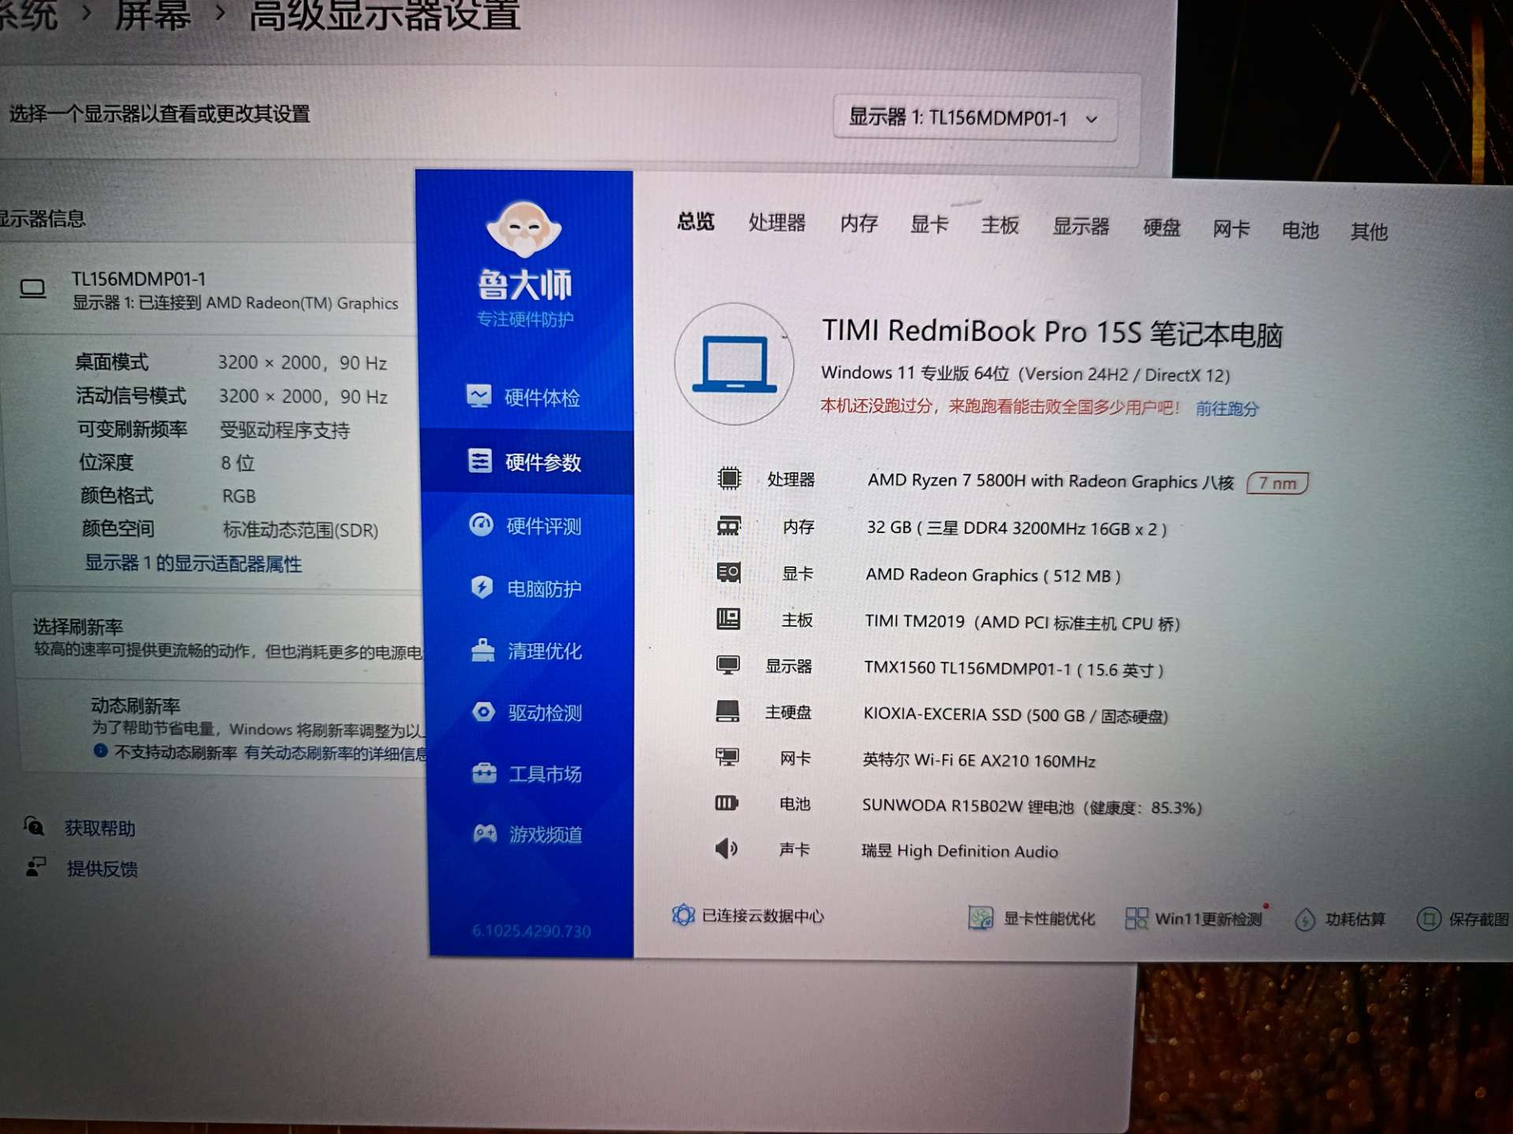Go to 屏幕 in the Settings breadcrumb
This screenshot has height=1134, width=1513.
153,15
